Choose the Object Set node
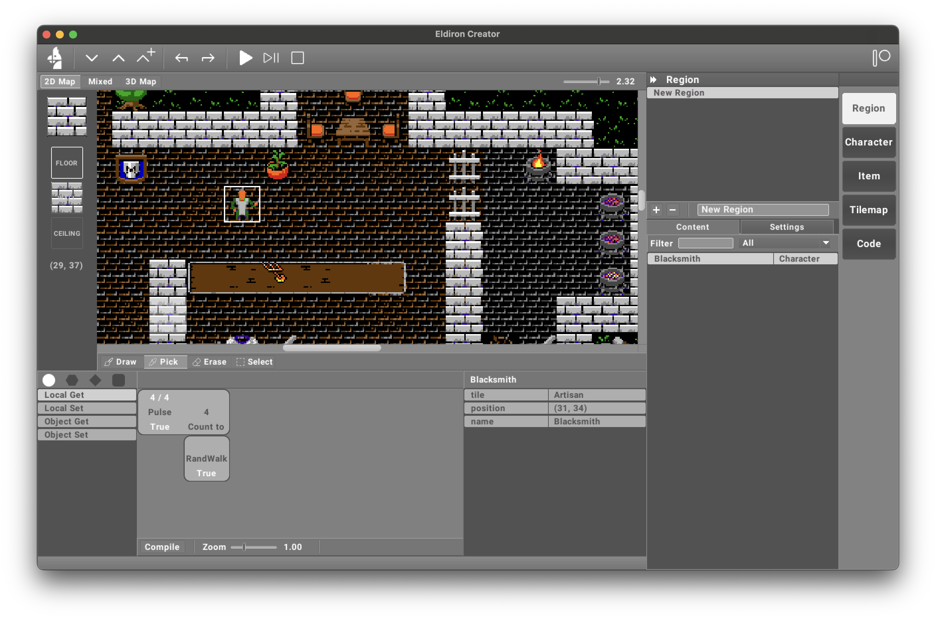 [87, 435]
